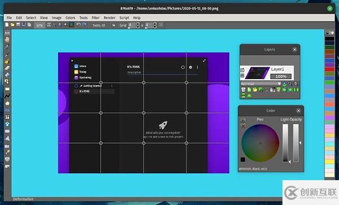Pick the red swatch in the palette

(x=329, y=69)
